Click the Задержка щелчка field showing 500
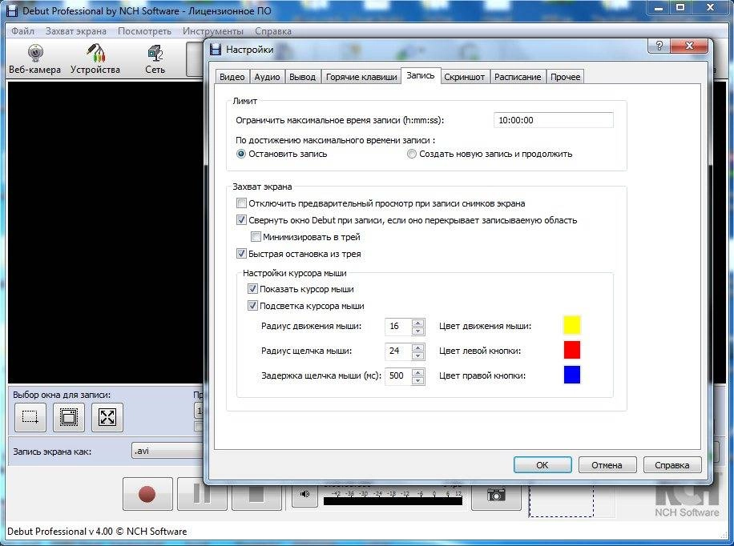The width and height of the screenshot is (734, 546). coord(398,375)
